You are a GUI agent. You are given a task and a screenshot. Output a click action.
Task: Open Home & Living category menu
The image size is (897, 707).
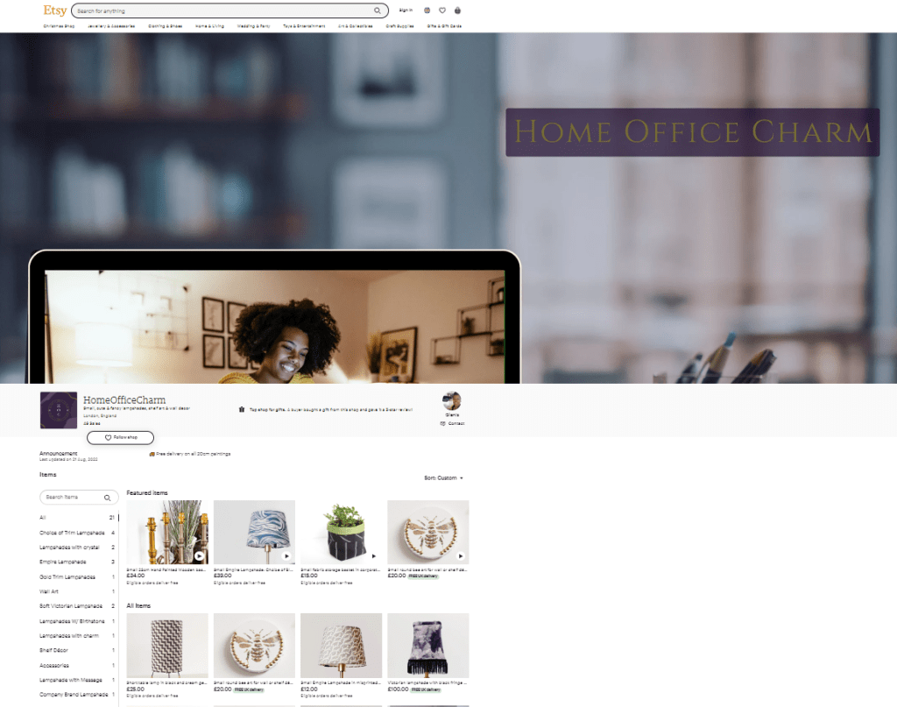pyautogui.click(x=209, y=26)
